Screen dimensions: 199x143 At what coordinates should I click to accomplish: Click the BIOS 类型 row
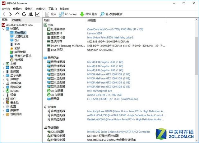pos(106,50)
